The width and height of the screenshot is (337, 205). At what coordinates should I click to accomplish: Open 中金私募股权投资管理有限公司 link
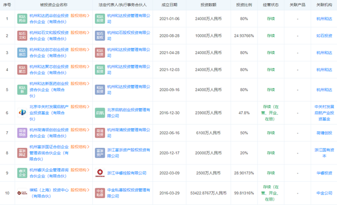click(128, 193)
